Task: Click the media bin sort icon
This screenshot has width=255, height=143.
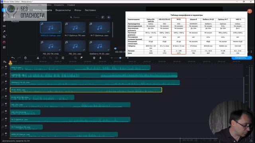Action: (x=103, y=17)
